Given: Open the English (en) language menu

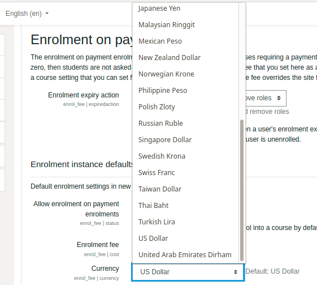Looking at the screenshot, I should [x=27, y=14].
